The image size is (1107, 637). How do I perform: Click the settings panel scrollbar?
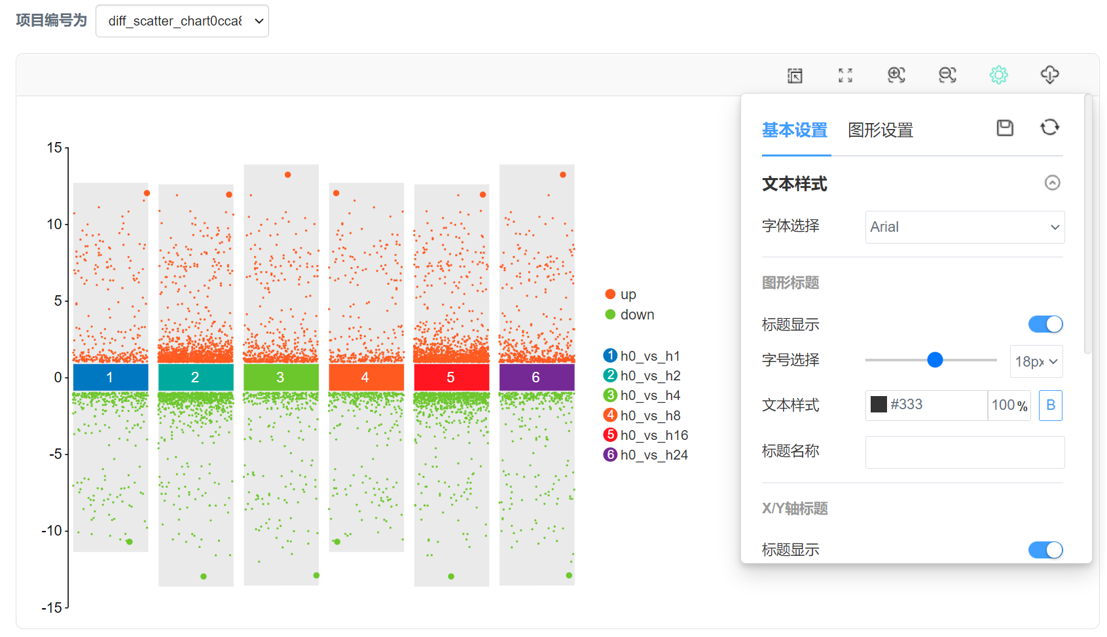click(x=1088, y=224)
